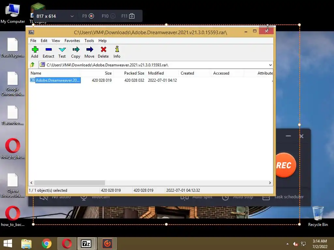Open the 817 x 614 size dropdown
334x250 pixels.
(x=72, y=16)
